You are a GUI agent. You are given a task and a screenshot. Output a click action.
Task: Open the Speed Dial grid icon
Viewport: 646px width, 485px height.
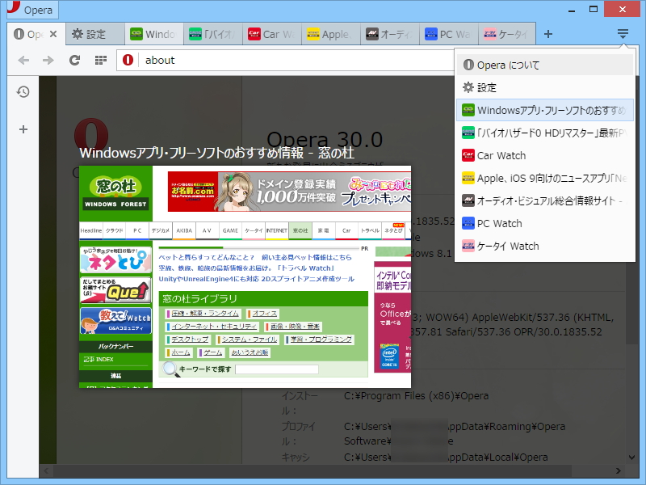point(100,60)
